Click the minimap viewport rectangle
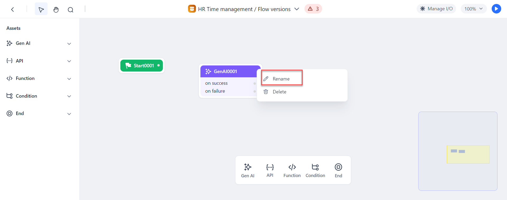The height and width of the screenshot is (200, 507). coord(468,154)
